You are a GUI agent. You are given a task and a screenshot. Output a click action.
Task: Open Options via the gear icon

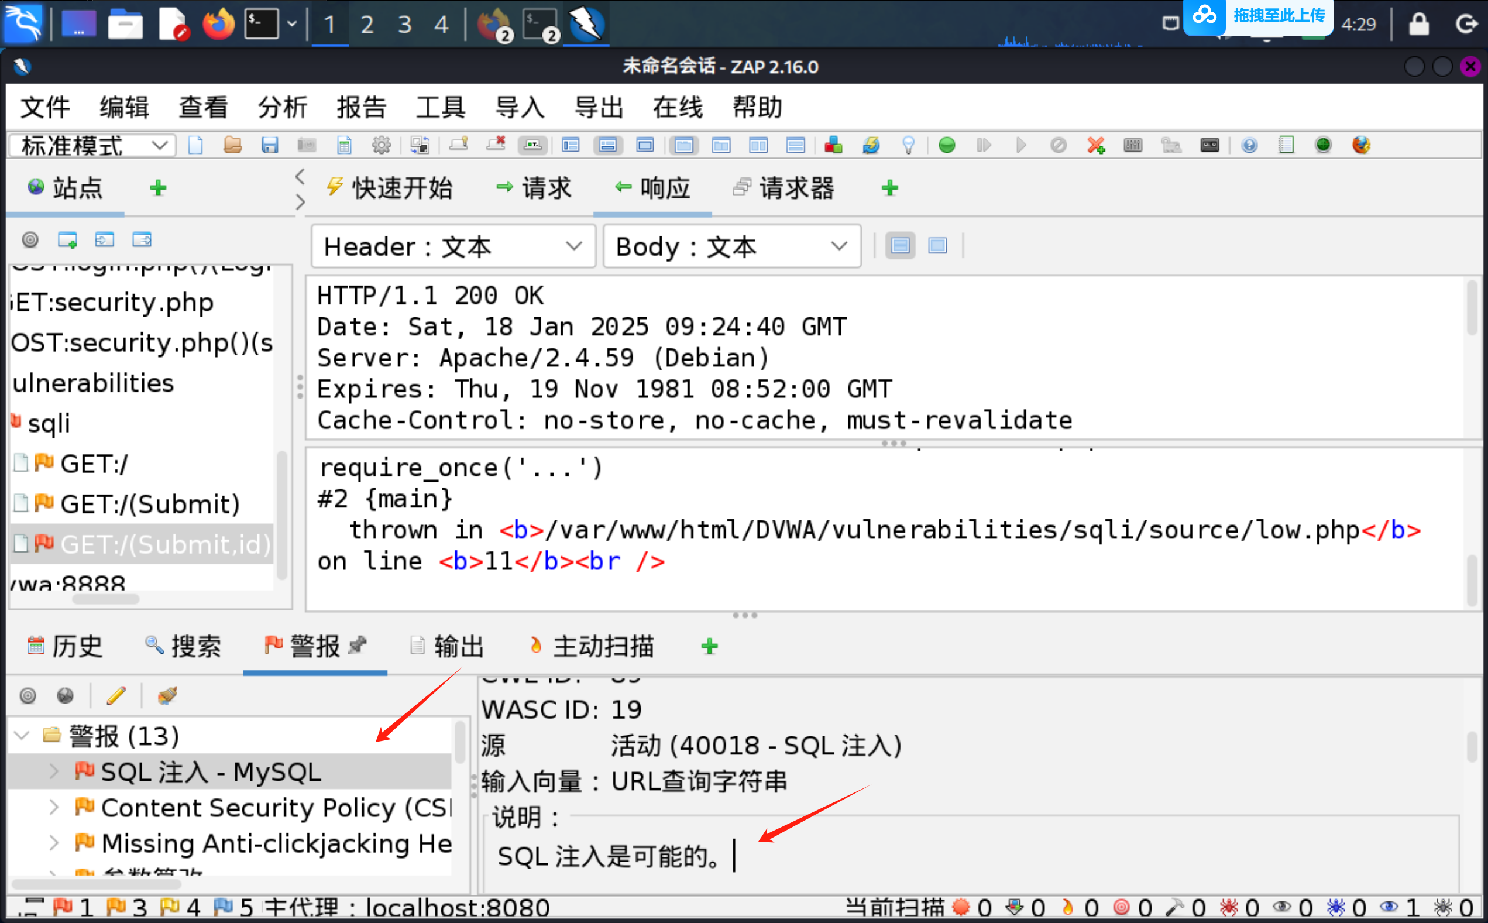382,145
